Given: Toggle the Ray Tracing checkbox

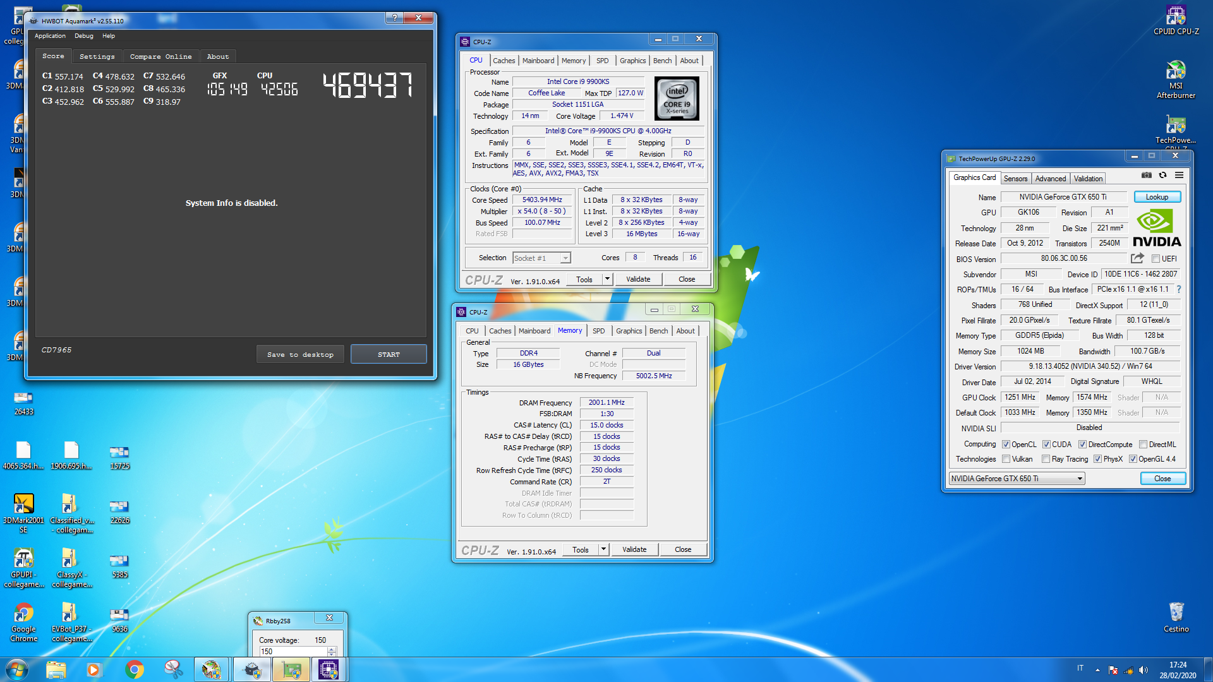Looking at the screenshot, I should pyautogui.click(x=1046, y=459).
